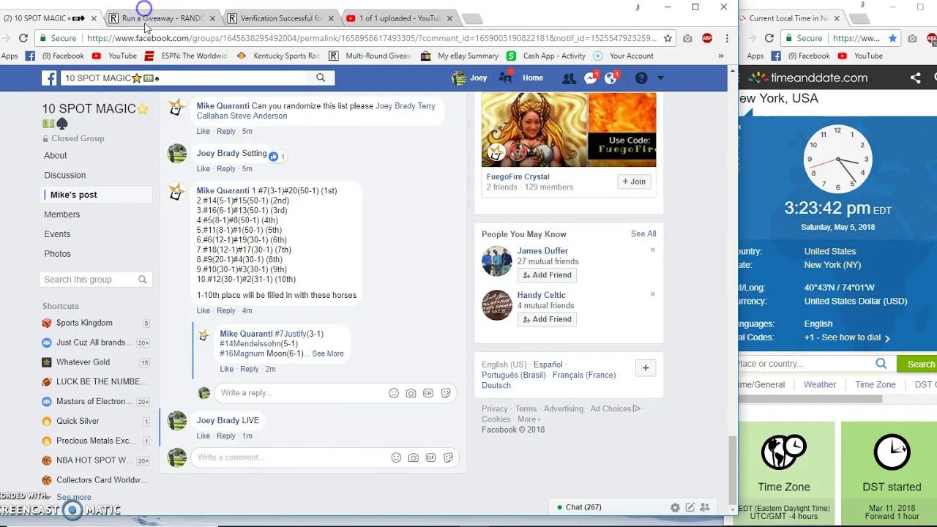The width and height of the screenshot is (937, 527).
Task: Open Sports Kingdom shortcut
Action: coord(84,323)
